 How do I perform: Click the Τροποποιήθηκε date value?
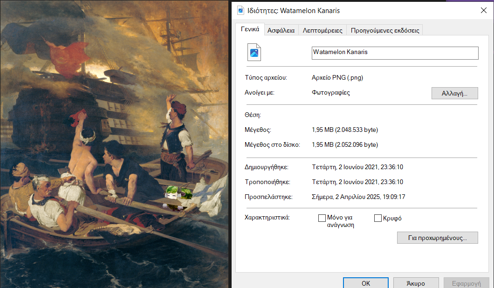pos(357,182)
